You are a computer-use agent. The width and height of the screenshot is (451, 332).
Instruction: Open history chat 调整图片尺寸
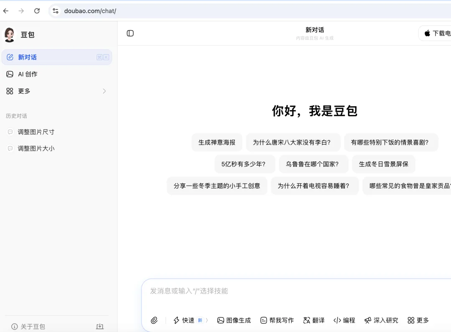[57, 132]
